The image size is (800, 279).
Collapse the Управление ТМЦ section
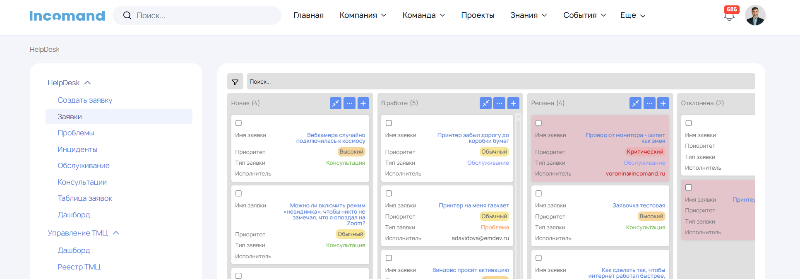(116, 233)
